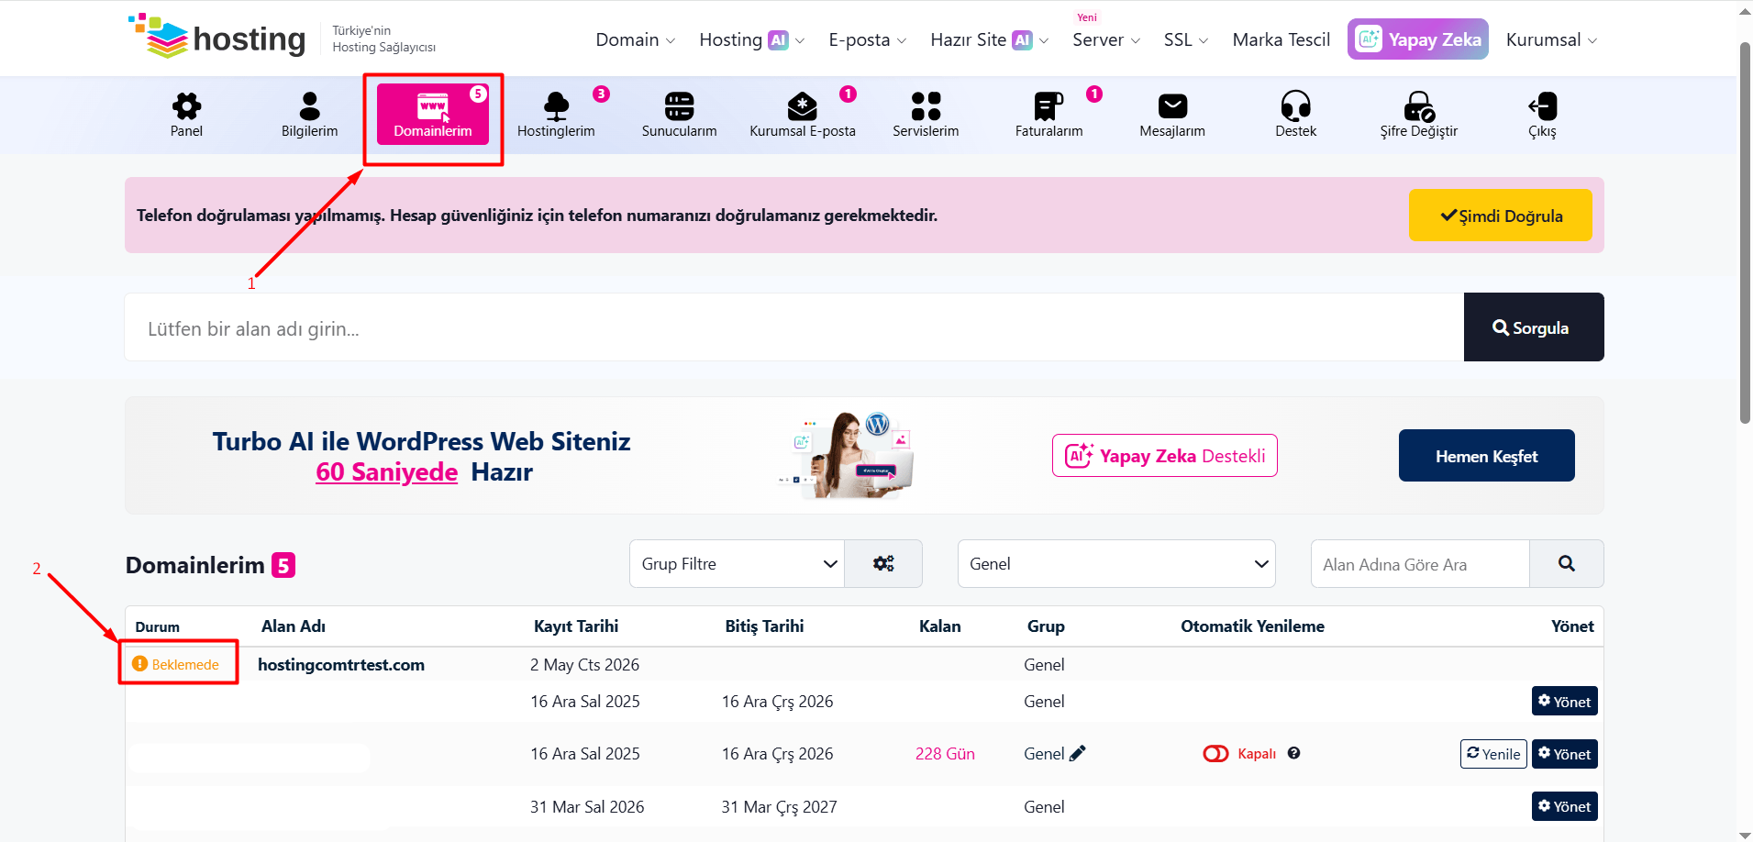Expand the Genel dropdown
1753x842 pixels.
(1116, 563)
